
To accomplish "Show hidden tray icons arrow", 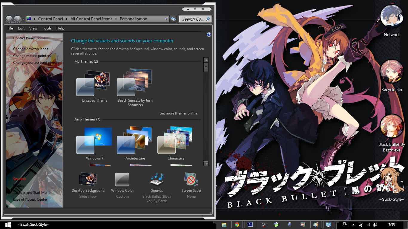I will coord(354,225).
